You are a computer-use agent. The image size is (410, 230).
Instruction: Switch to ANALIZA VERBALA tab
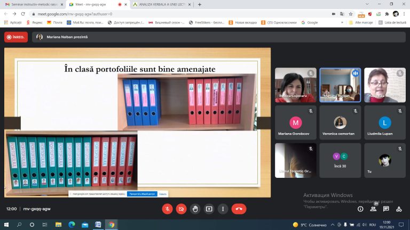(x=162, y=4)
